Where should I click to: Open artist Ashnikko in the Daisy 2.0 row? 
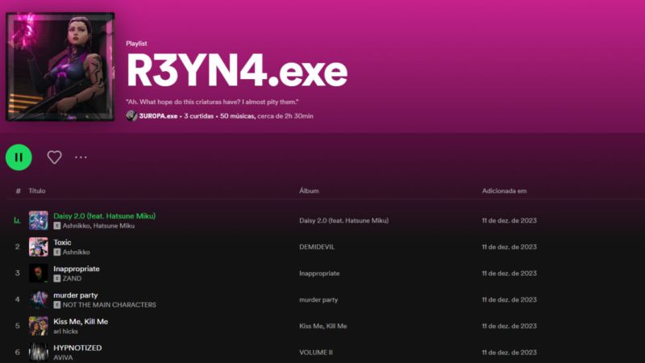pos(76,226)
